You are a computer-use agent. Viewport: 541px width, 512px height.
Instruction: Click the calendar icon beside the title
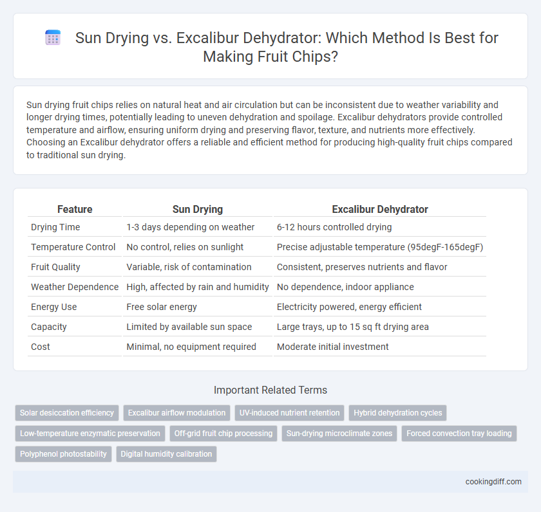pyautogui.click(x=53, y=37)
